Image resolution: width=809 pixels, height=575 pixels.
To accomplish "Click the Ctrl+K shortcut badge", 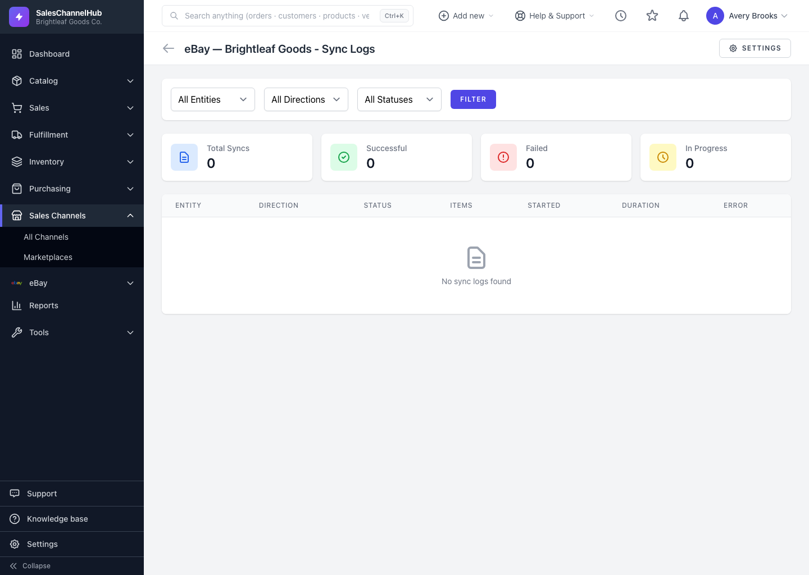I will pyautogui.click(x=394, y=16).
